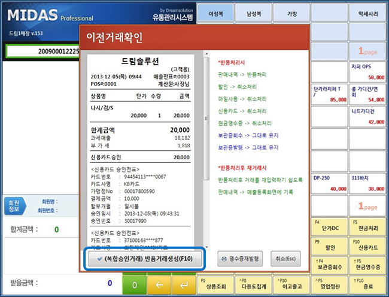
Task: Cancel the dialog with 취소(Esc)
Action: [285, 259]
